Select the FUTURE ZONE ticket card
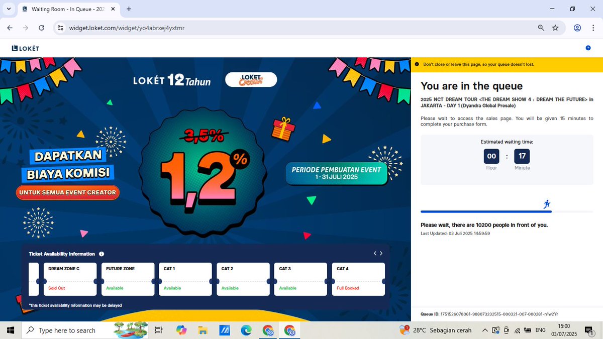 (128, 279)
